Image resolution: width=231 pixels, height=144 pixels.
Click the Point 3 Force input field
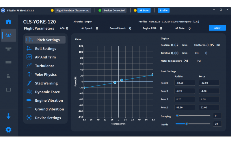pos(209,107)
